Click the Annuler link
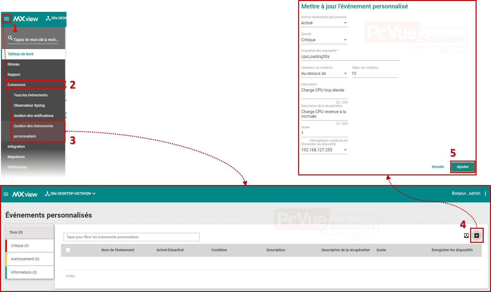 pyautogui.click(x=438, y=167)
